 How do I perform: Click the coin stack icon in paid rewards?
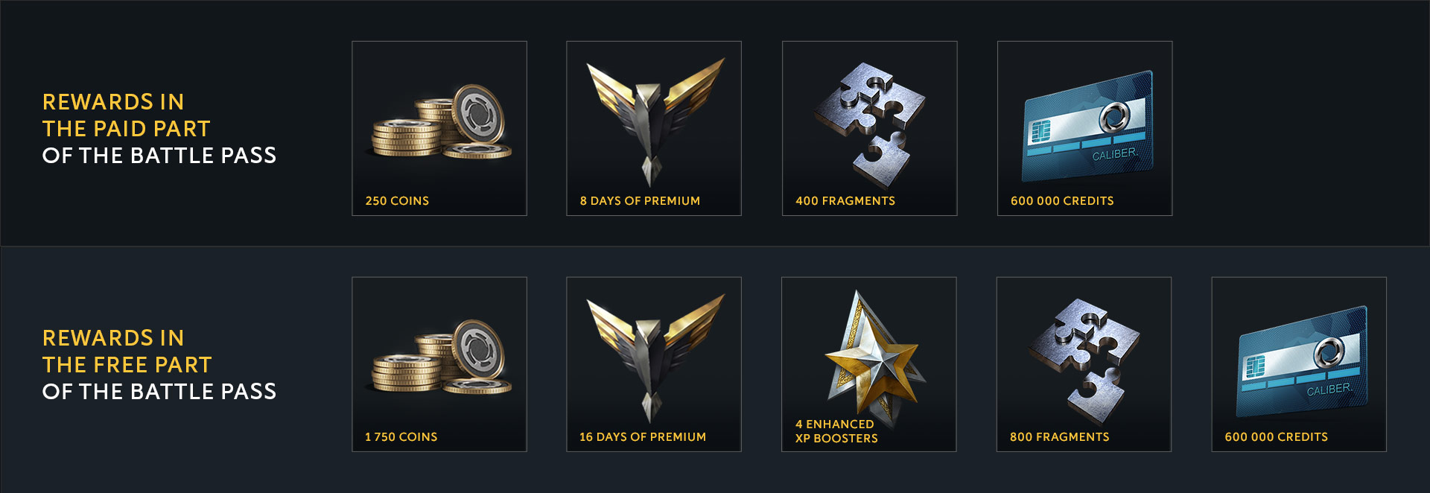pos(441,121)
